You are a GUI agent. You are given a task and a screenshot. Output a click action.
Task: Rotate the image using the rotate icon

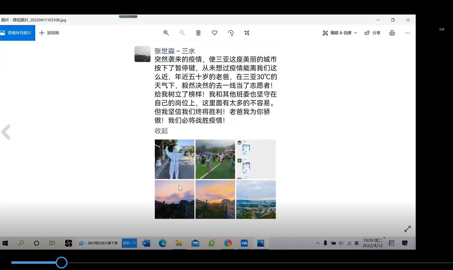[231, 33]
